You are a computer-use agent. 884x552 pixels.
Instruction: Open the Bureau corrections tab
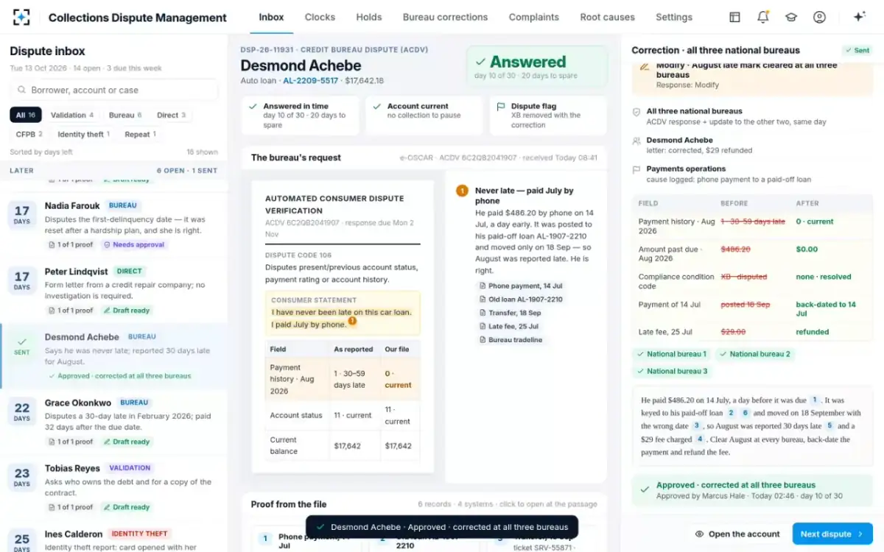coord(445,17)
